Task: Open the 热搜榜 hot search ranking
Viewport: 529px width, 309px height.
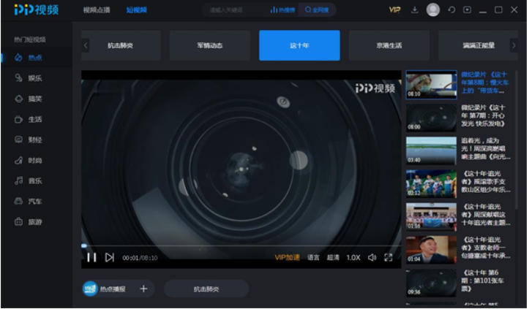Action: pyautogui.click(x=282, y=9)
